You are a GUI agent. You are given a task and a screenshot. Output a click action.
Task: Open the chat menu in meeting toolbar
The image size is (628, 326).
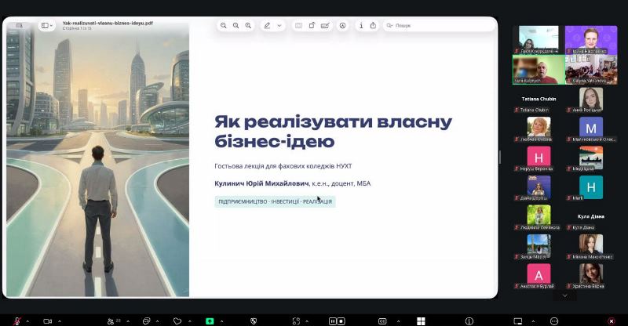tap(146, 321)
